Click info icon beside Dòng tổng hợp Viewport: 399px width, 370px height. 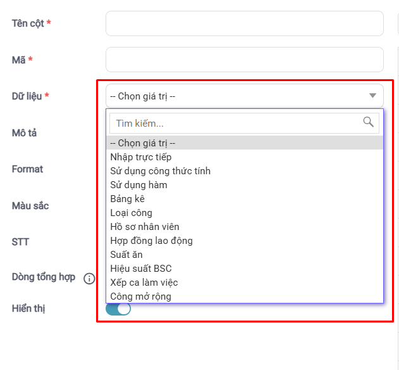pos(89,279)
